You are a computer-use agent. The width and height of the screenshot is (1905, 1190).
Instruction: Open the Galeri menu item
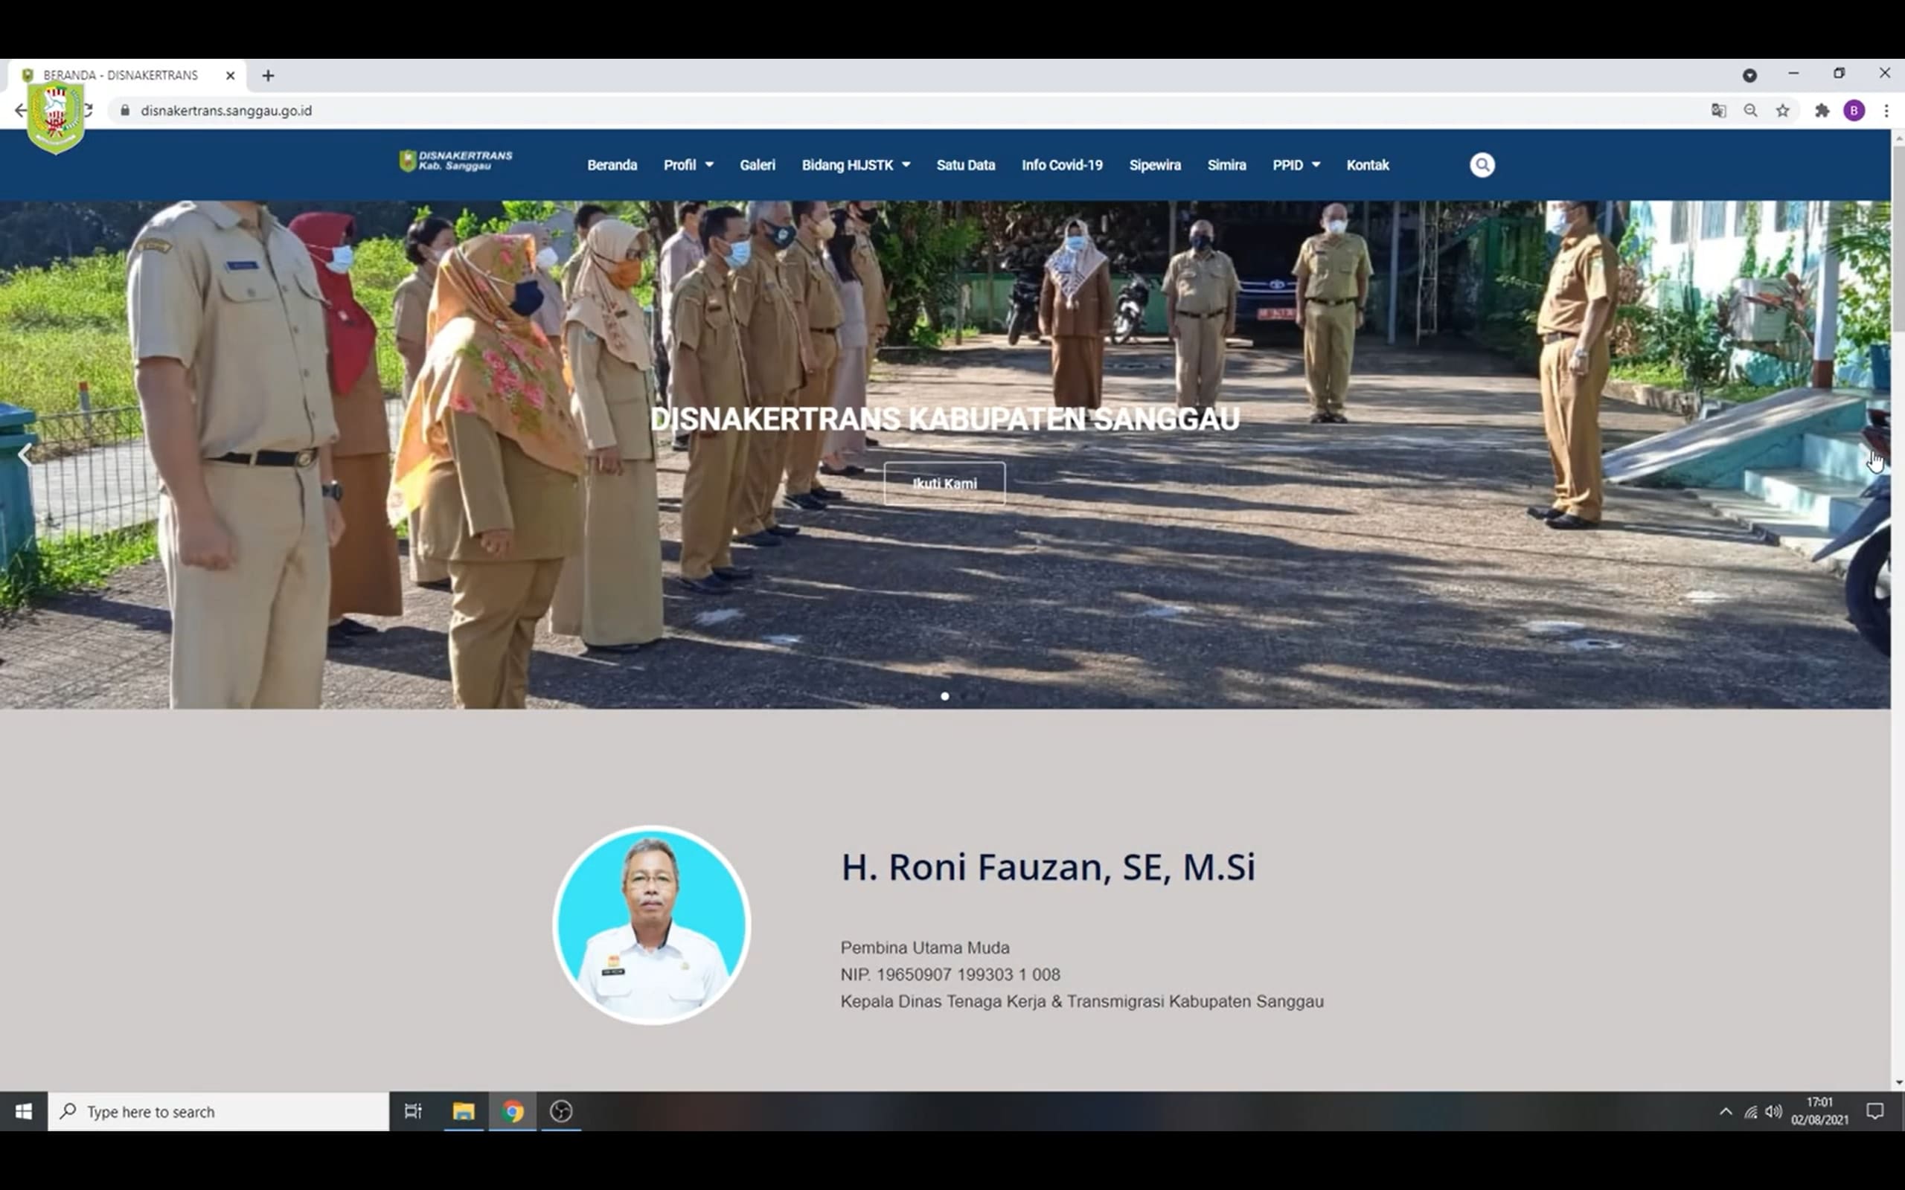click(758, 164)
